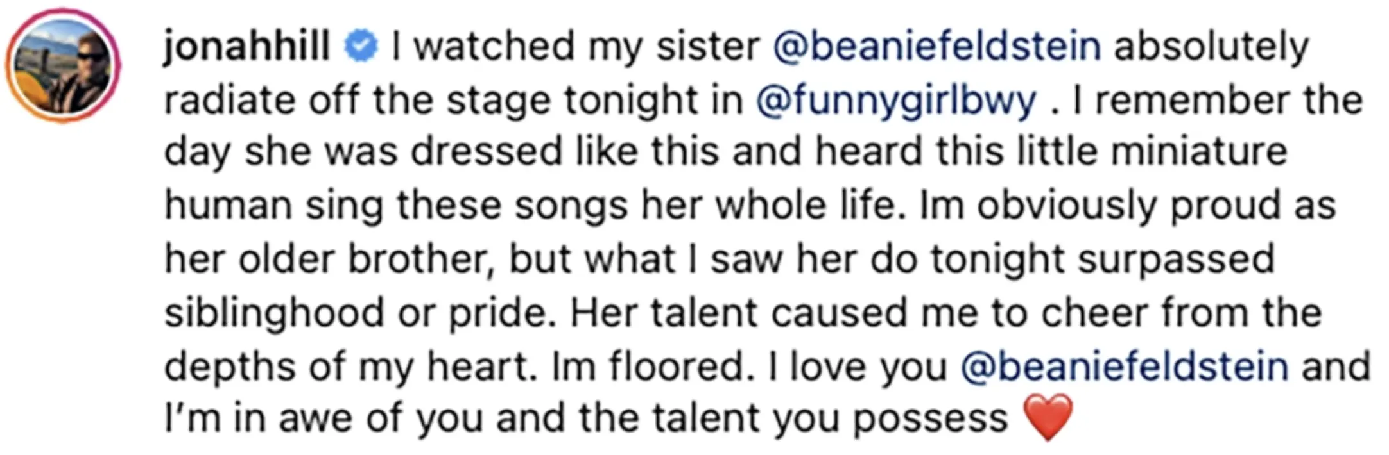
Task: Click the word "miniature" in the caption
Action: click(1198, 153)
